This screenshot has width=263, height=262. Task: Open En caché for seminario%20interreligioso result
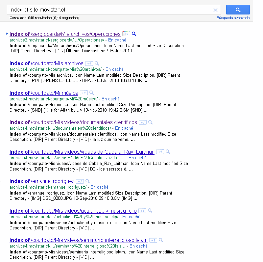click(x=138, y=246)
